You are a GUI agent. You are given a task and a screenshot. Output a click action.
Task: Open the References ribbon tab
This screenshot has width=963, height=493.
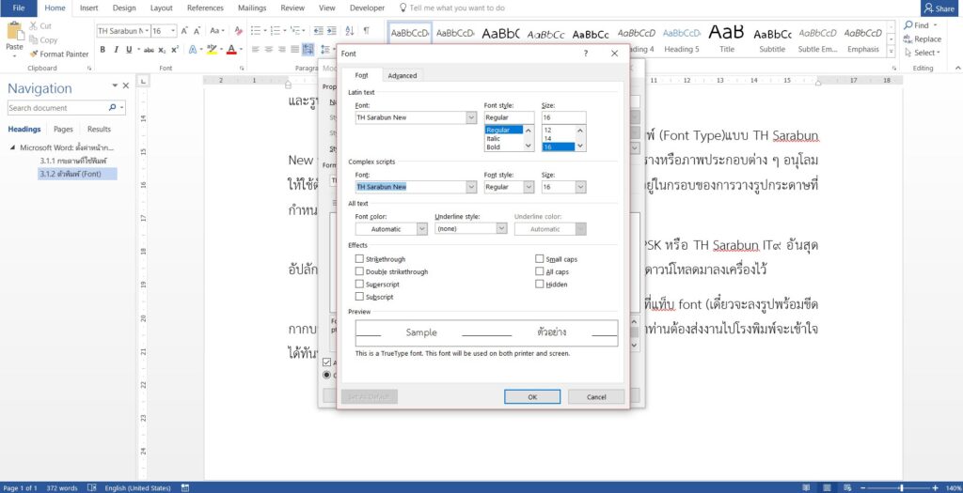pyautogui.click(x=205, y=8)
